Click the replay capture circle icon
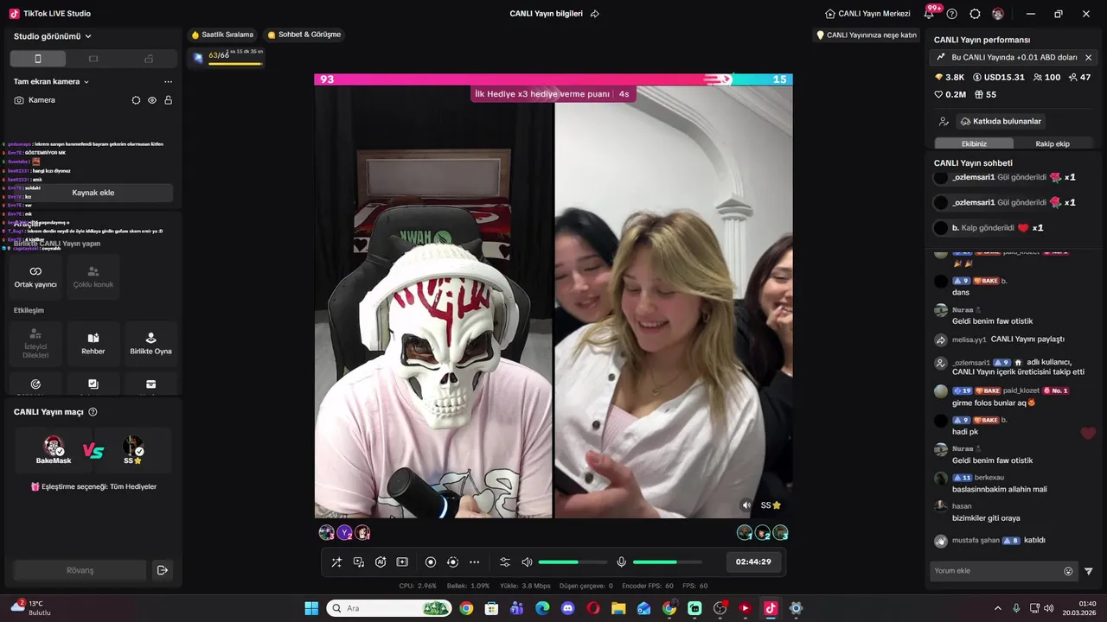This screenshot has width=1107, height=622. coord(452,562)
